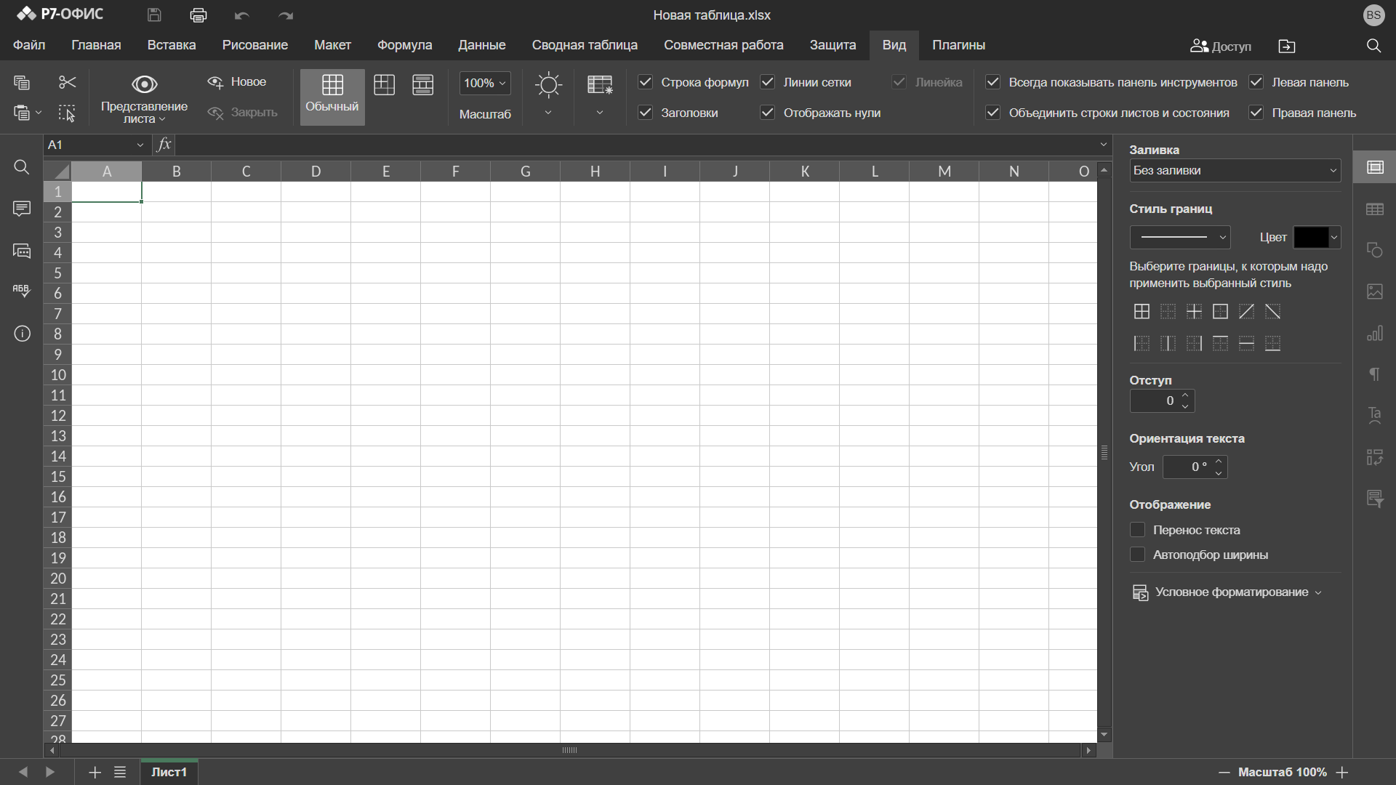
Task: Open the Comments panel in left sidebar
Action: pyautogui.click(x=22, y=209)
